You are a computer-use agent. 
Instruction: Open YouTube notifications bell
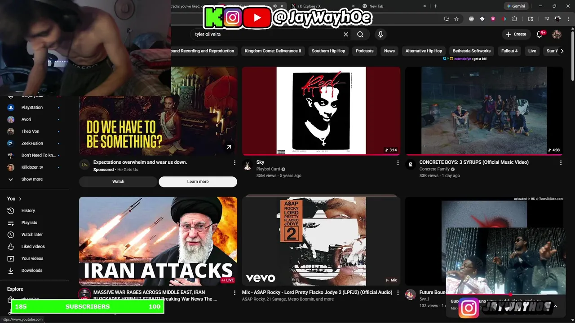click(x=540, y=34)
